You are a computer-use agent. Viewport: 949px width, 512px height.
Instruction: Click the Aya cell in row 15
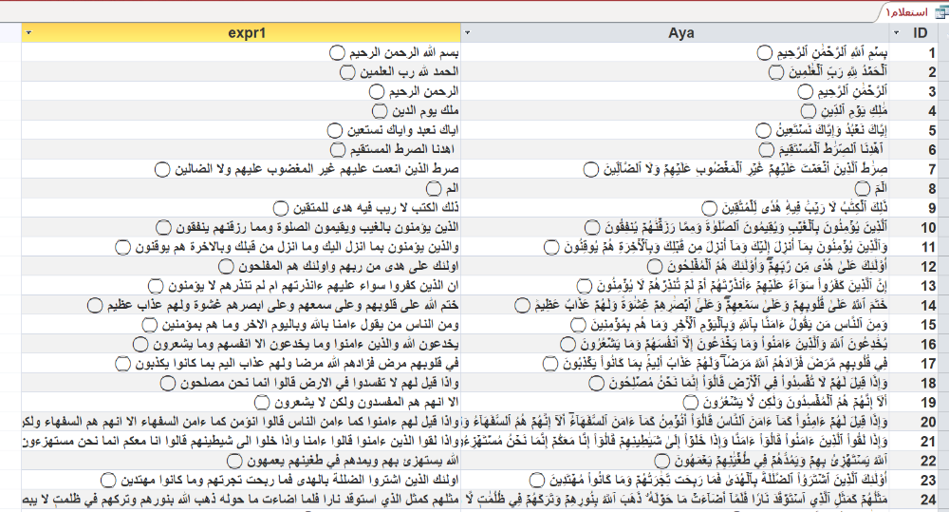675,324
